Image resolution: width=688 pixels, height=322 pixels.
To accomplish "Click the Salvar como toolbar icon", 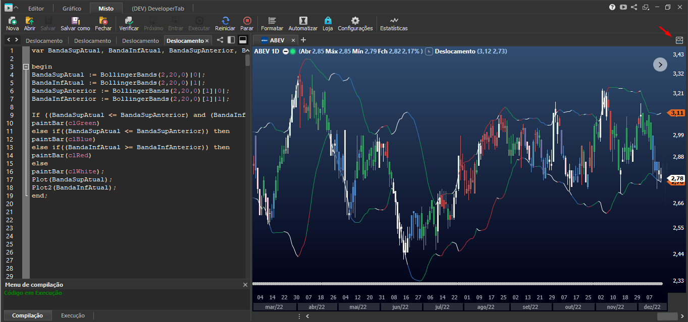I will (75, 21).
